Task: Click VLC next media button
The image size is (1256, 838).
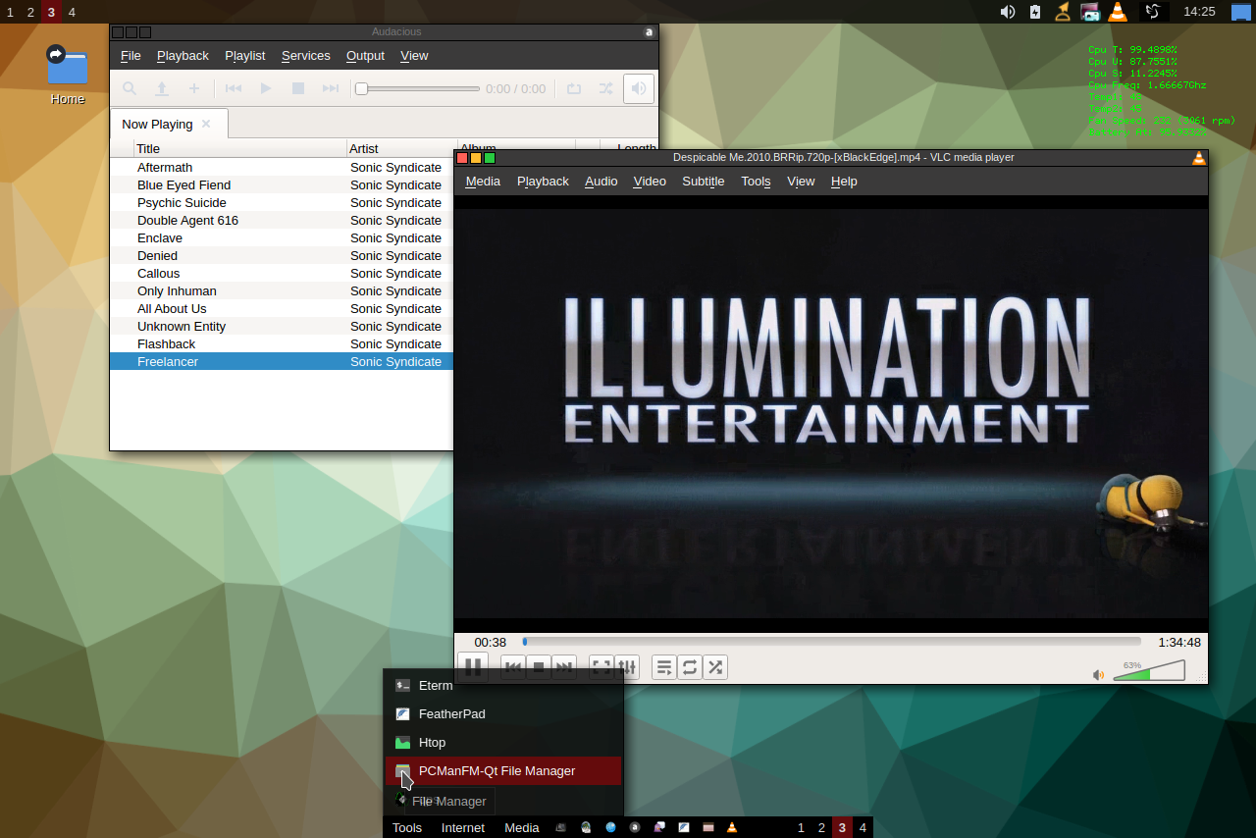Action: click(x=564, y=667)
